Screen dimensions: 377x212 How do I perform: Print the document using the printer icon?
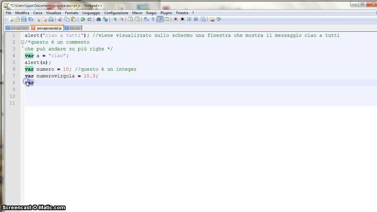click(51, 19)
